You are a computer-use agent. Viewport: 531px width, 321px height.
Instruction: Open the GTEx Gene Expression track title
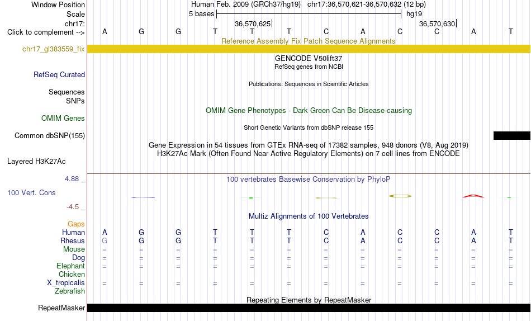click(309, 145)
